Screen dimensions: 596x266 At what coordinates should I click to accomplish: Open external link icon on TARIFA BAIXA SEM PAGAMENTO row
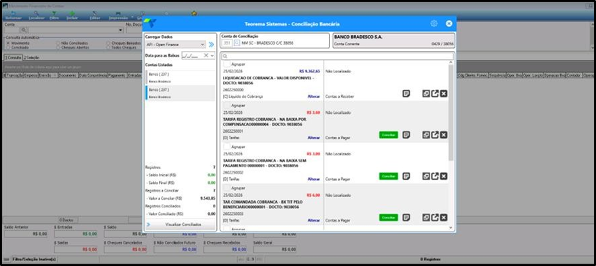click(x=435, y=176)
